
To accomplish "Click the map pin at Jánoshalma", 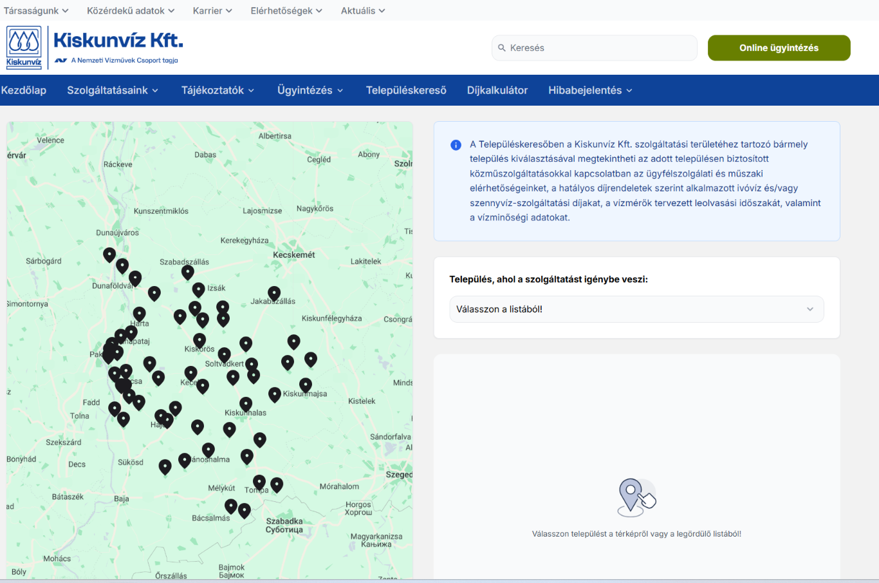I will coord(208,450).
